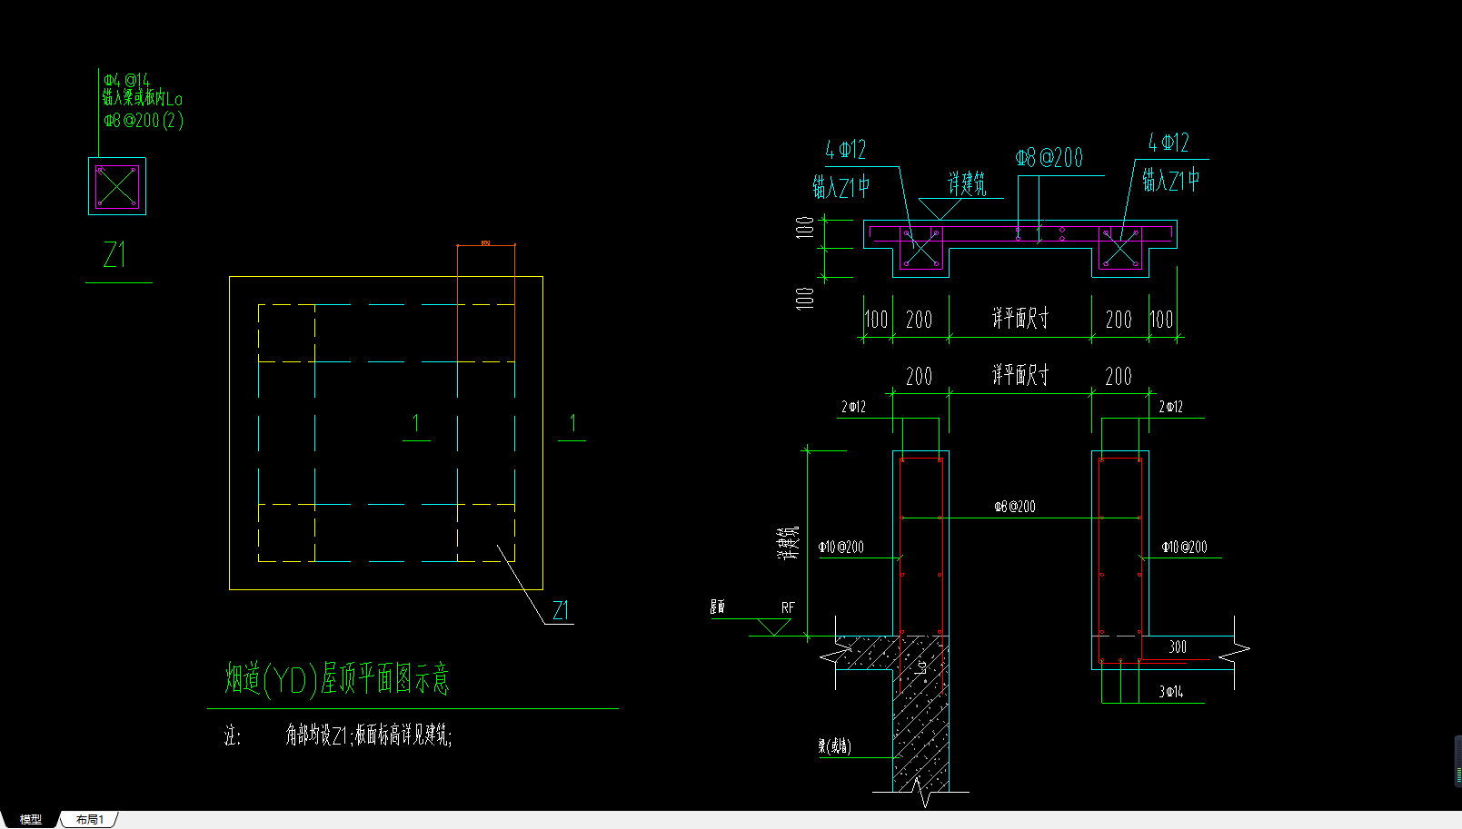Select the right 2Φ12 rebar label
This screenshot has height=829, width=1462.
pos(1171,407)
